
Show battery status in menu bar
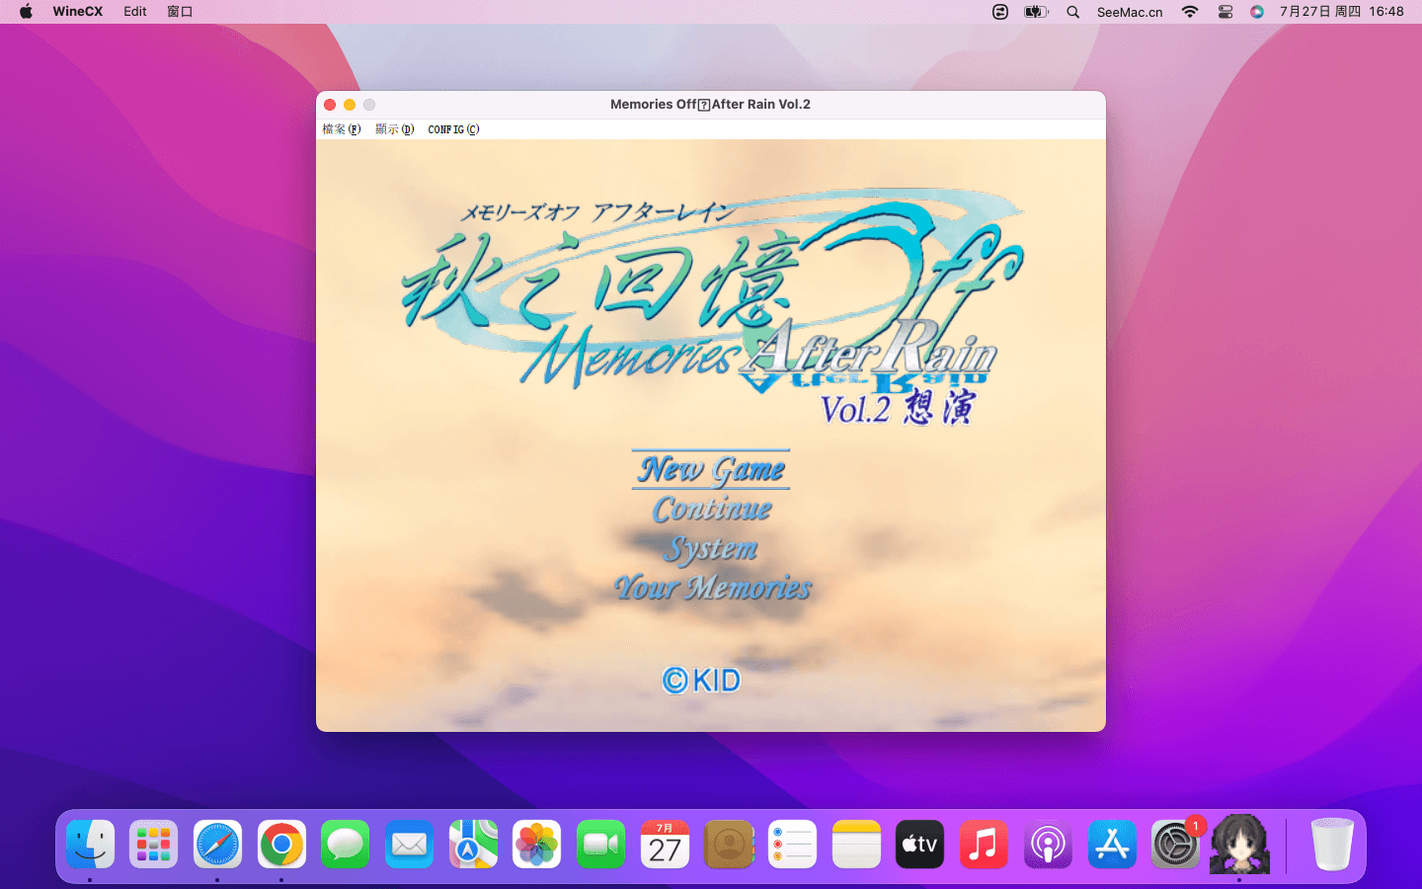pyautogui.click(x=1036, y=12)
